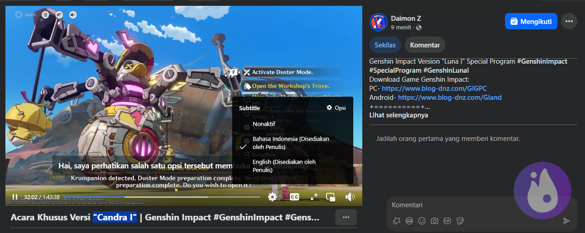This screenshot has width=585, height=233.
Task: Click in-game Open the Workshop's Trove option
Action: click(290, 86)
